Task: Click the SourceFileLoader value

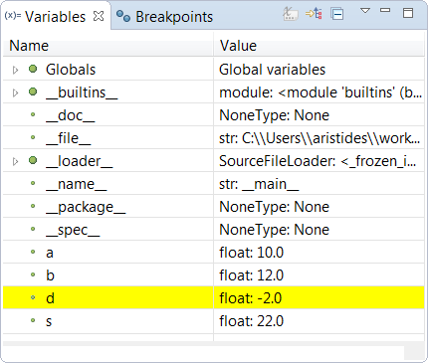Action: click(x=318, y=161)
